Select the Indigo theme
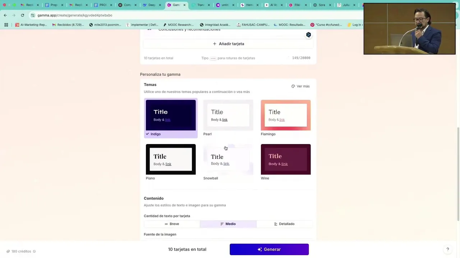The width and height of the screenshot is (460, 258). [x=171, y=115]
